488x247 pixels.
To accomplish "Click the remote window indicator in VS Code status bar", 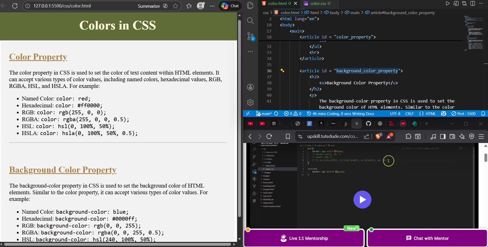I will click(x=248, y=114).
